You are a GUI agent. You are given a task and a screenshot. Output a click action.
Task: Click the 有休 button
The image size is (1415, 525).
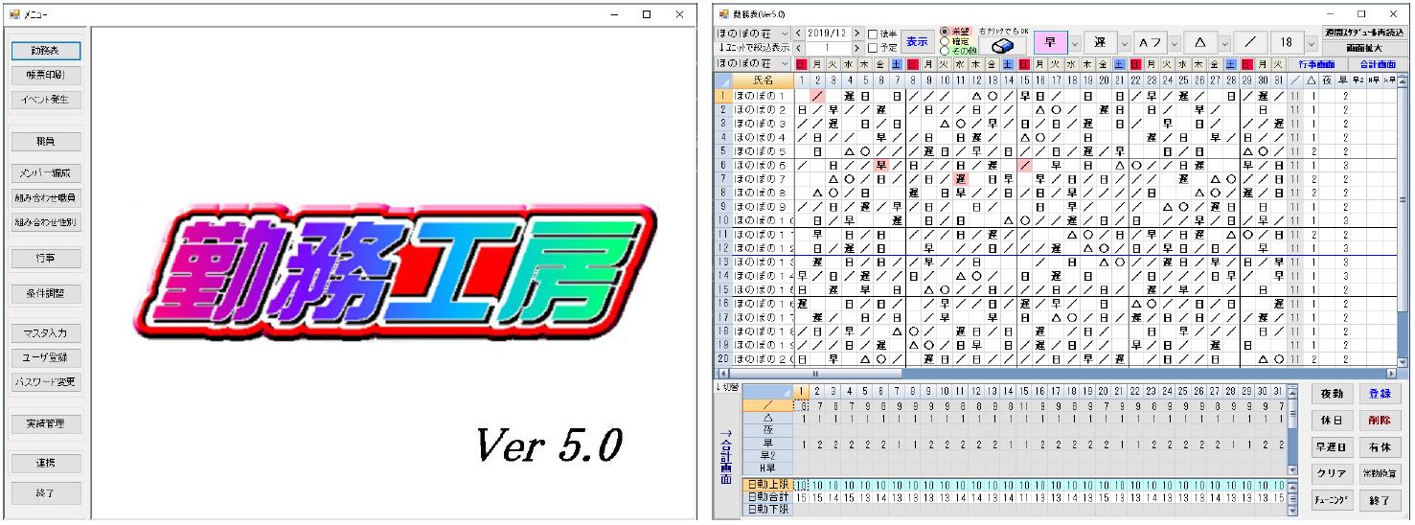1379,447
